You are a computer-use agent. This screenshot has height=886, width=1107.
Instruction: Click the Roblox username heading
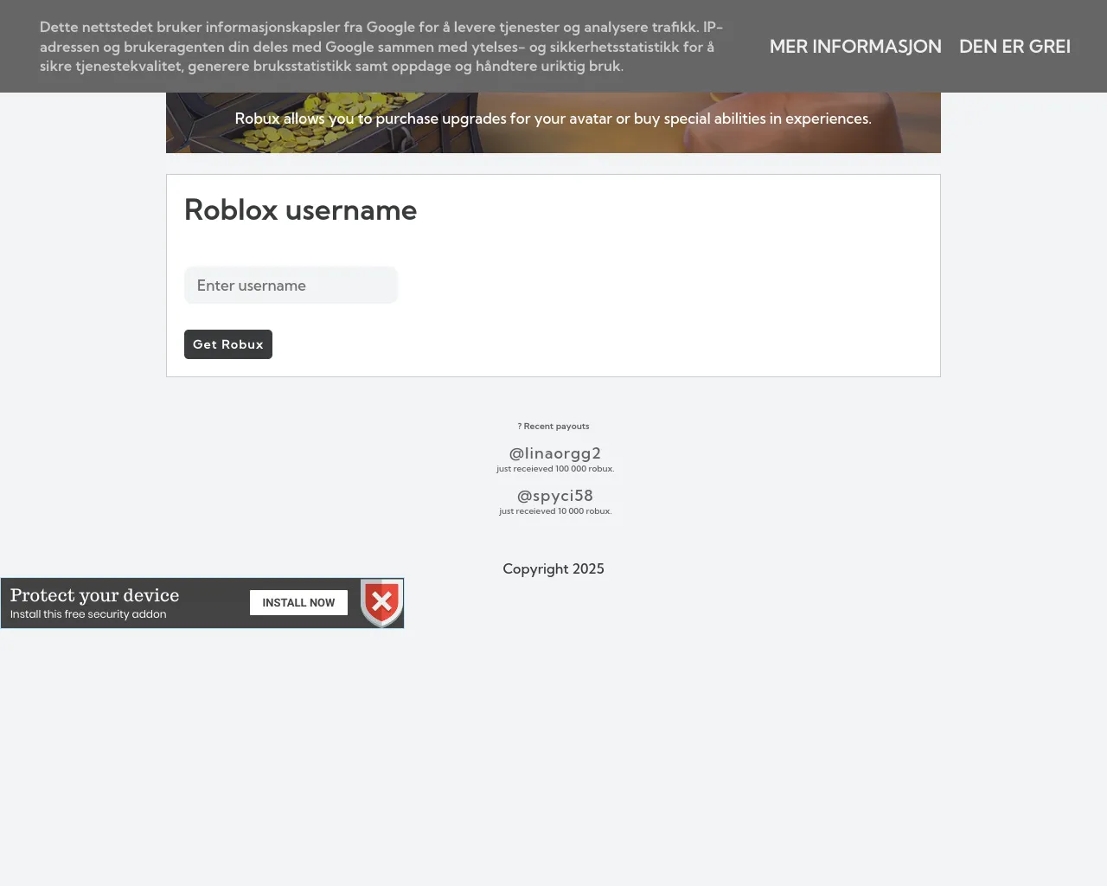[301, 210]
